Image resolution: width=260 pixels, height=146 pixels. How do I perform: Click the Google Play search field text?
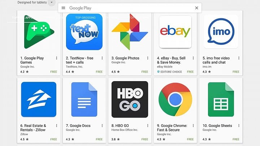(80, 8)
